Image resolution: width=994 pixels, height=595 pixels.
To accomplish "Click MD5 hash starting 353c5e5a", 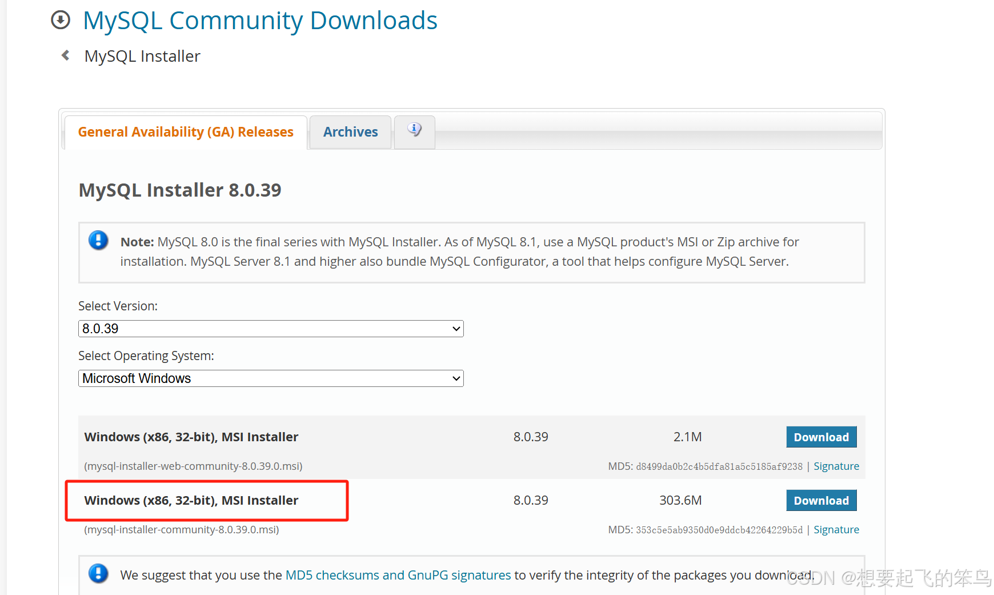I will [719, 530].
